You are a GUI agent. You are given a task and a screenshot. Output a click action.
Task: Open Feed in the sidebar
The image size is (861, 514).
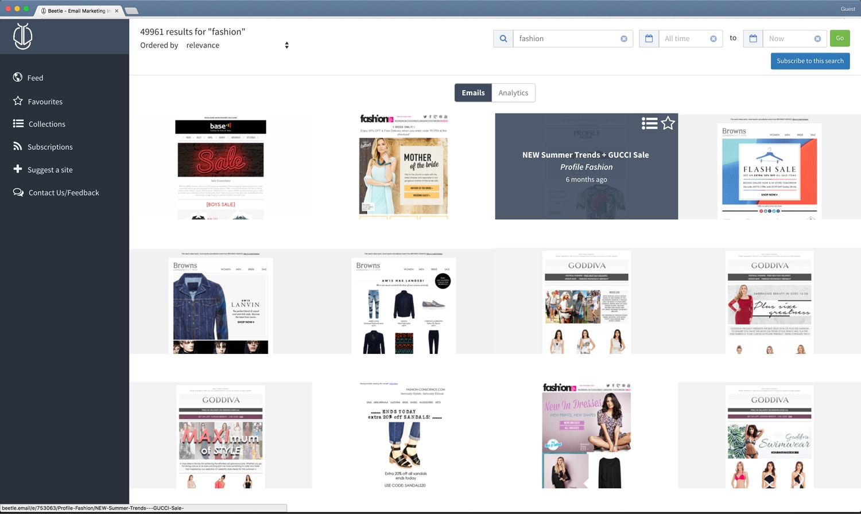pyautogui.click(x=35, y=78)
